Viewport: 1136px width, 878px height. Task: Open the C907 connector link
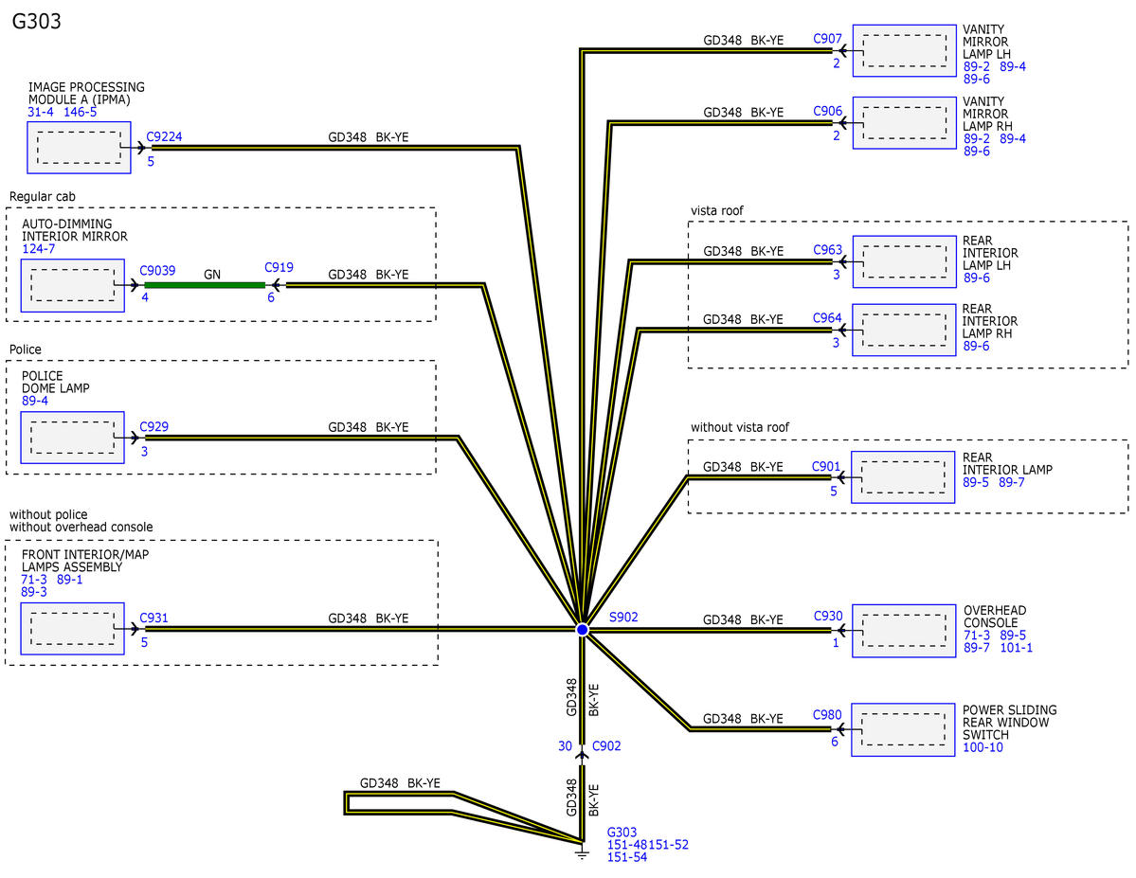point(827,39)
